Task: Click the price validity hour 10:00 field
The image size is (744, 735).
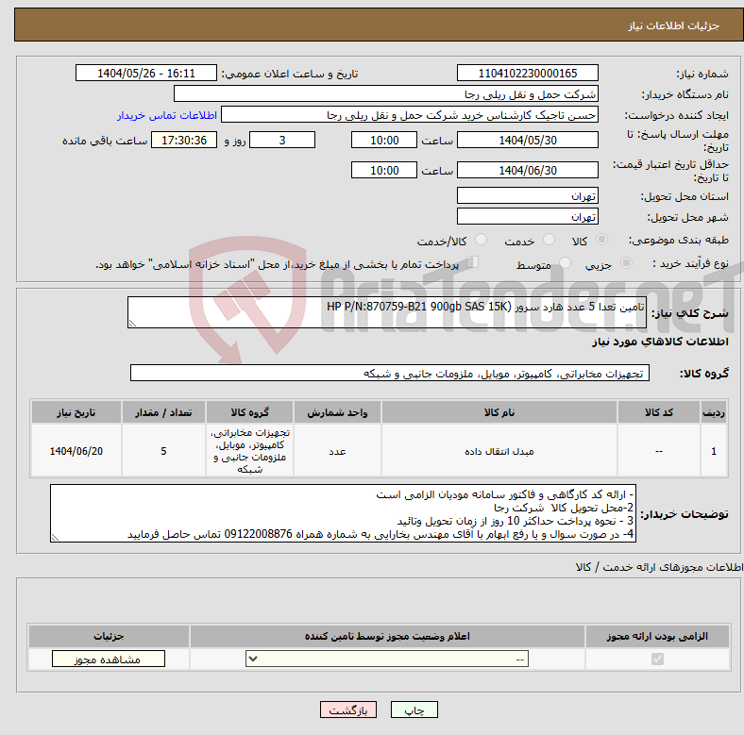Action: [384, 170]
